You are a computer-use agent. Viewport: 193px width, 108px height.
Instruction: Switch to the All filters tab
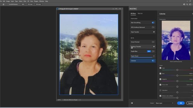point(133,13)
